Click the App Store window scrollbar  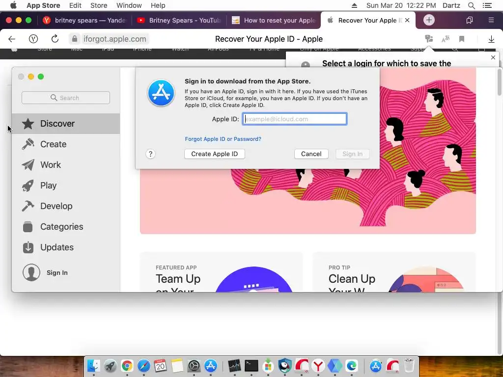click(x=500, y=82)
